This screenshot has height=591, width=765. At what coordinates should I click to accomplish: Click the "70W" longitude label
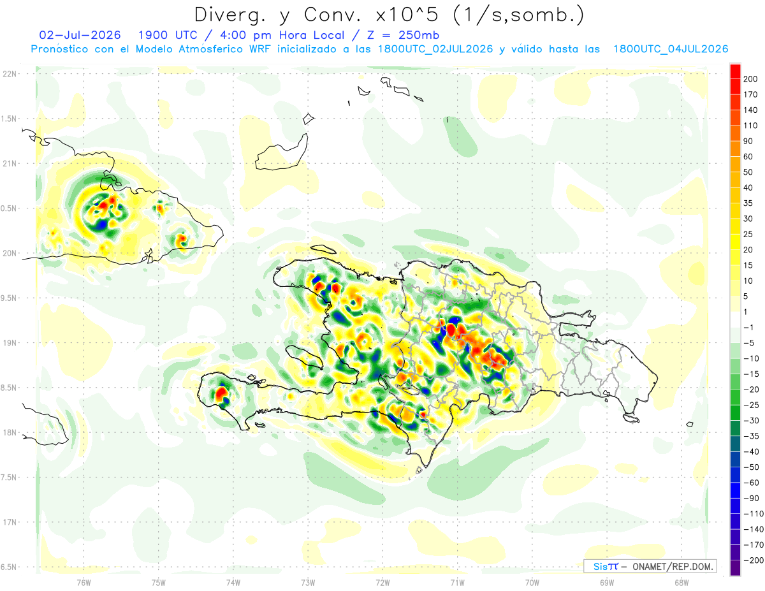point(532,582)
